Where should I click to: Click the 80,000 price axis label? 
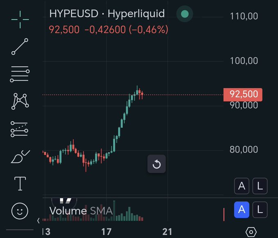[x=244, y=150]
